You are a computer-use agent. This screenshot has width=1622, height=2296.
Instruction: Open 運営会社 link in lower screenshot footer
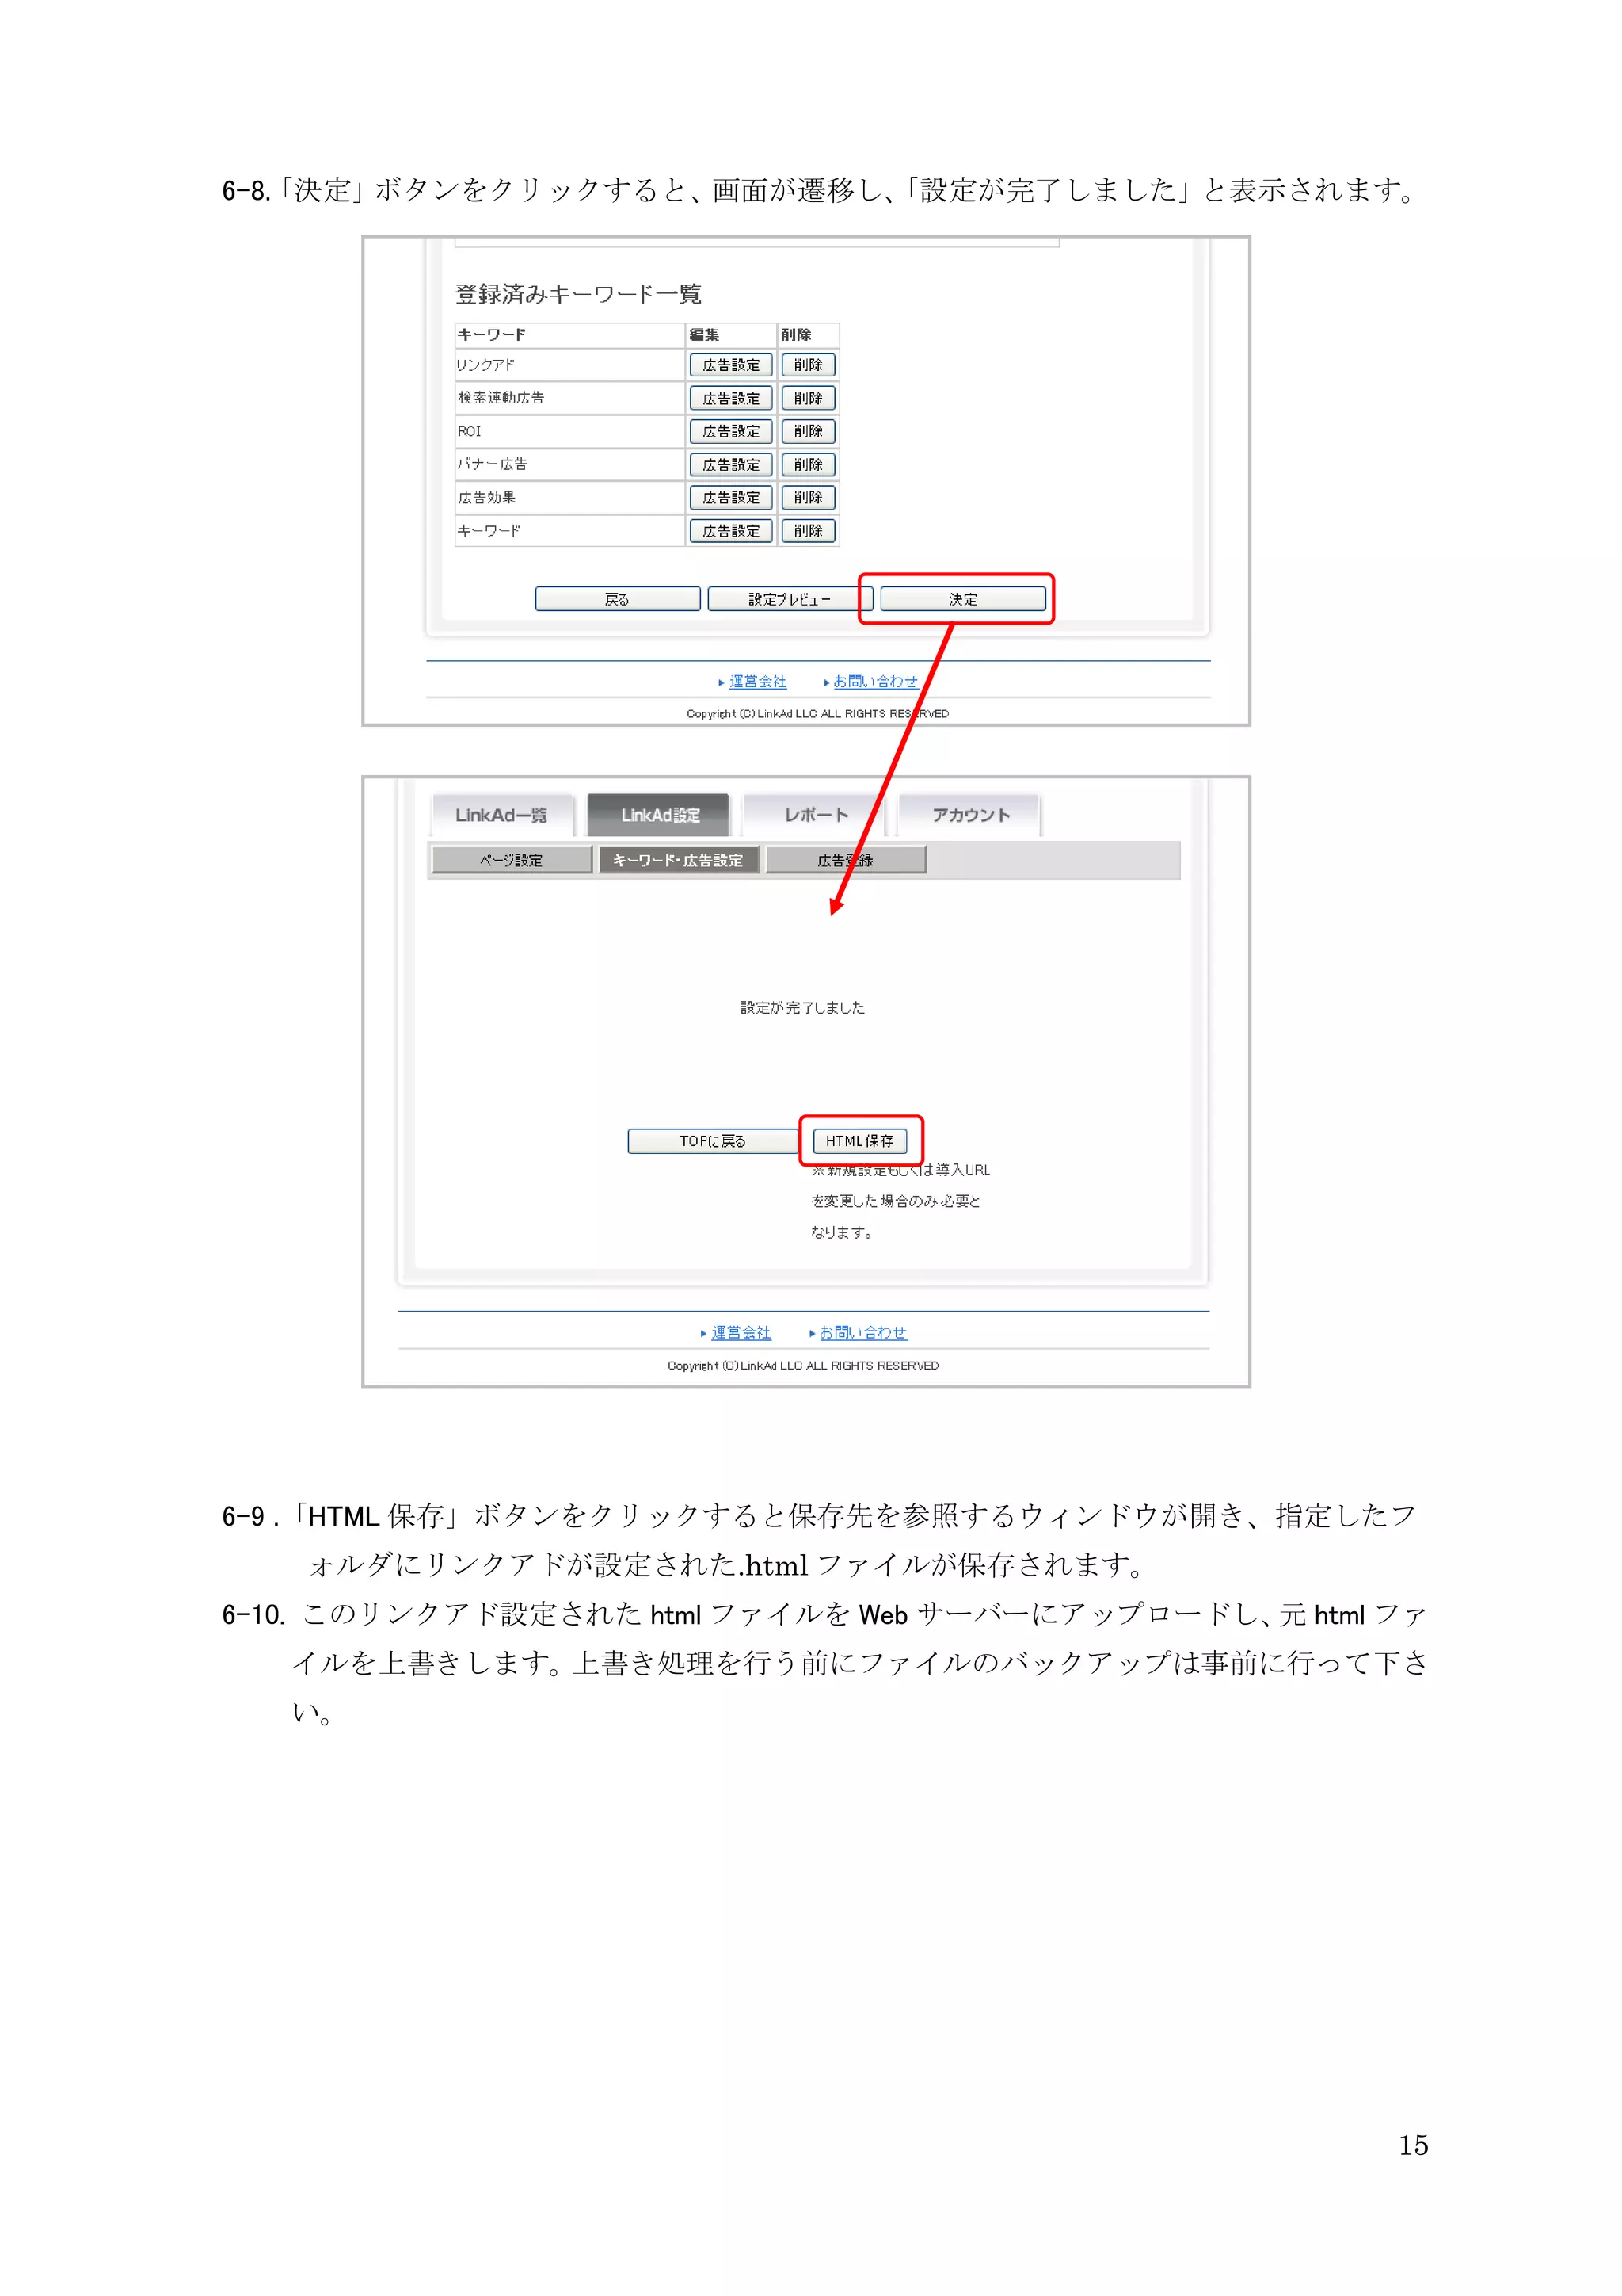point(741,1332)
